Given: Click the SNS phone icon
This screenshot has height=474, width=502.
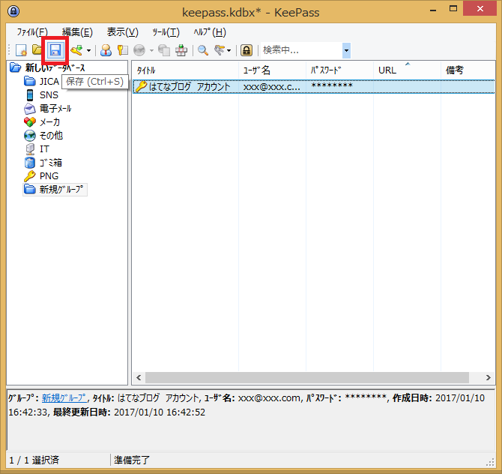Looking at the screenshot, I should (30, 94).
